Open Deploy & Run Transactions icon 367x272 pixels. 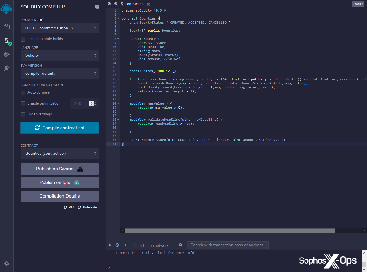tap(7, 54)
